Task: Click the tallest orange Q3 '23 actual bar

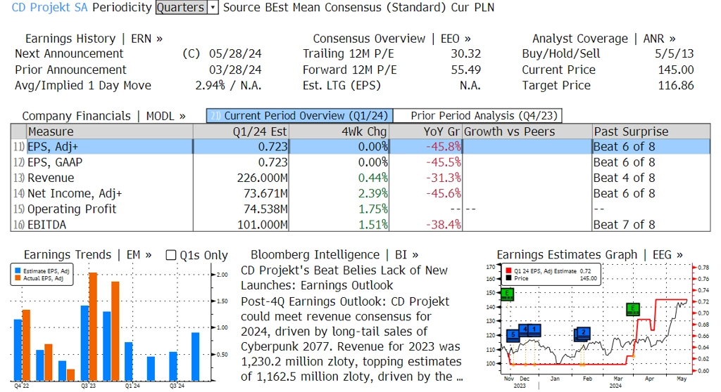Action: click(x=93, y=327)
